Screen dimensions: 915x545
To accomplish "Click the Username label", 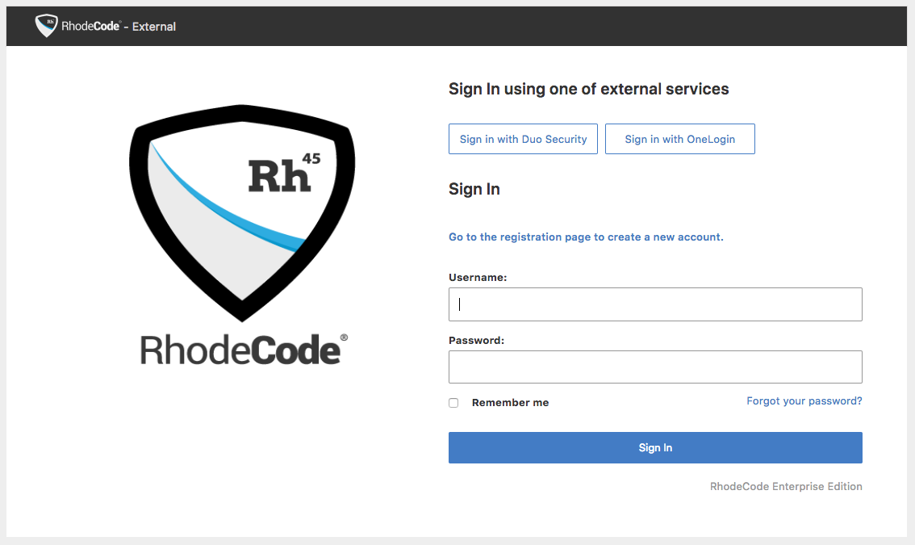I will [x=478, y=278].
